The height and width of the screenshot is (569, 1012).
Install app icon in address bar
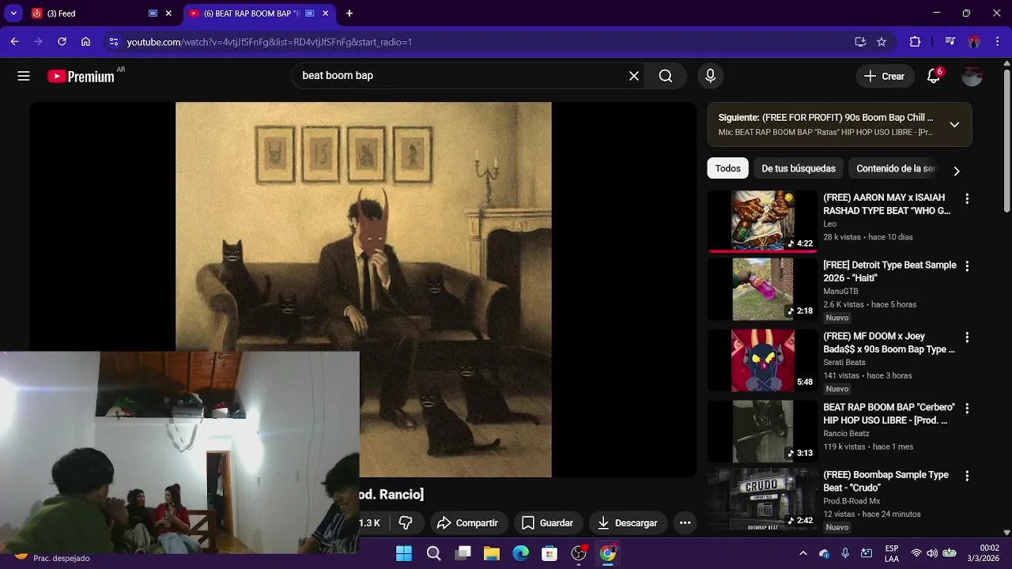click(860, 42)
